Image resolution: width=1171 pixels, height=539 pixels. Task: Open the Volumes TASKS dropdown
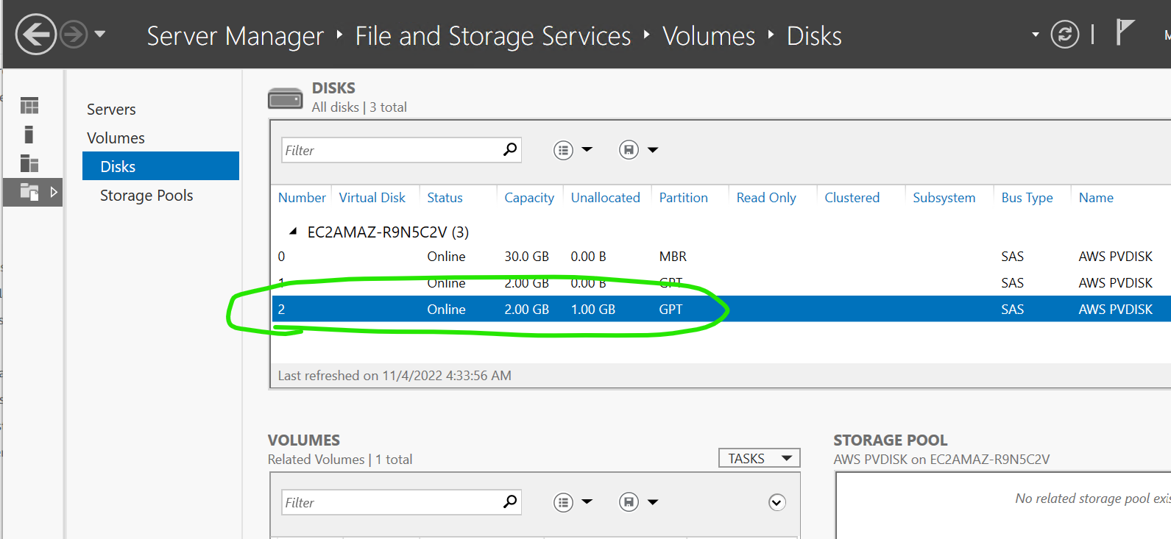point(760,458)
